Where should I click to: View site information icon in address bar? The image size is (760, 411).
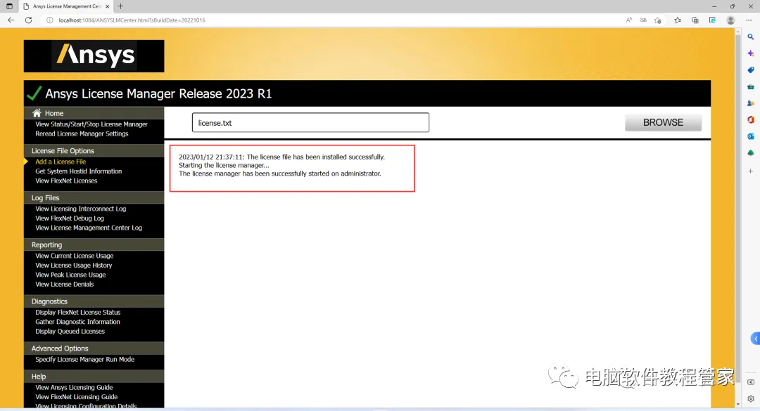[x=49, y=20]
